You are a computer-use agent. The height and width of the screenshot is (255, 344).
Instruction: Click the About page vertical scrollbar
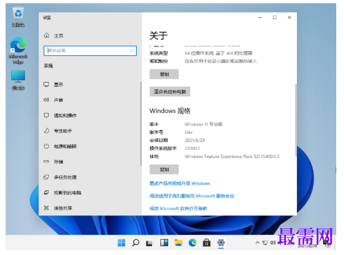[x=296, y=120]
